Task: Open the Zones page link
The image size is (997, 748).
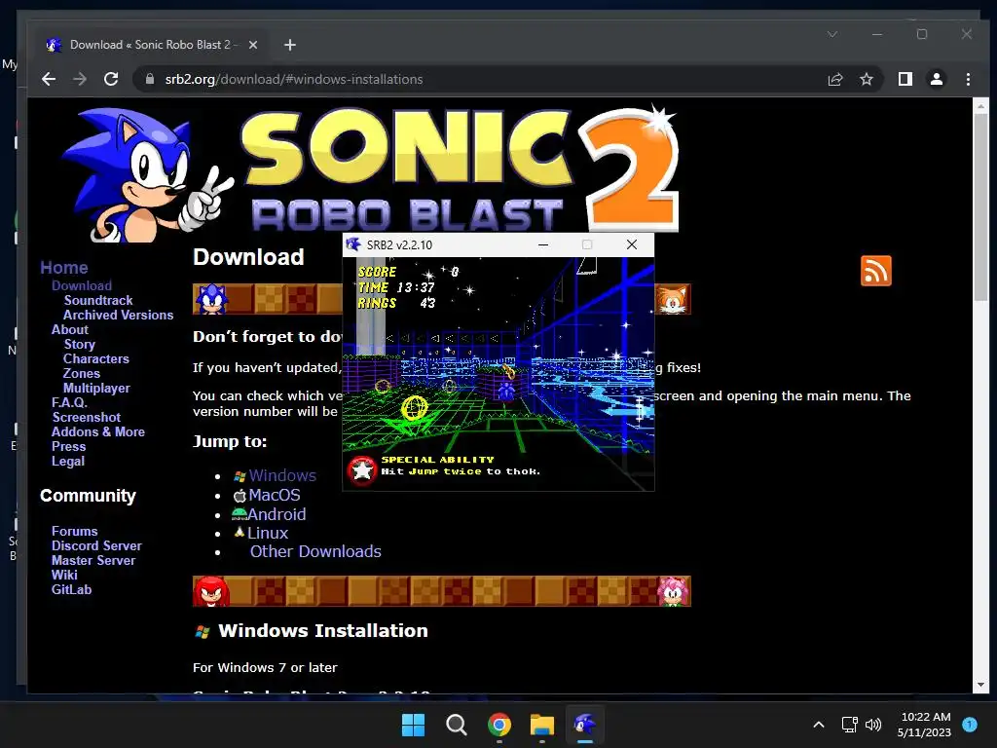Action: (x=82, y=373)
